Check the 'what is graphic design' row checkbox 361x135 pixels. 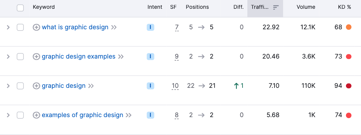[x=20, y=28]
